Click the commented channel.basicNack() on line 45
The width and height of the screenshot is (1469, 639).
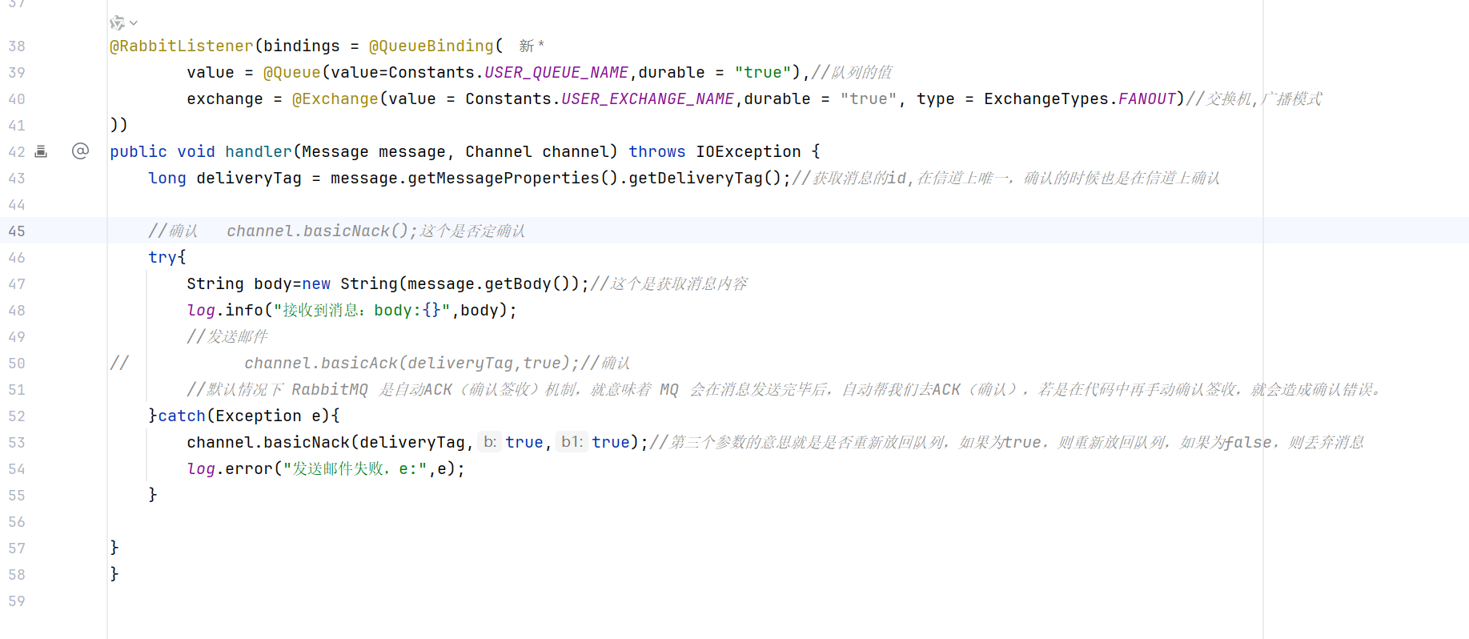(x=322, y=231)
